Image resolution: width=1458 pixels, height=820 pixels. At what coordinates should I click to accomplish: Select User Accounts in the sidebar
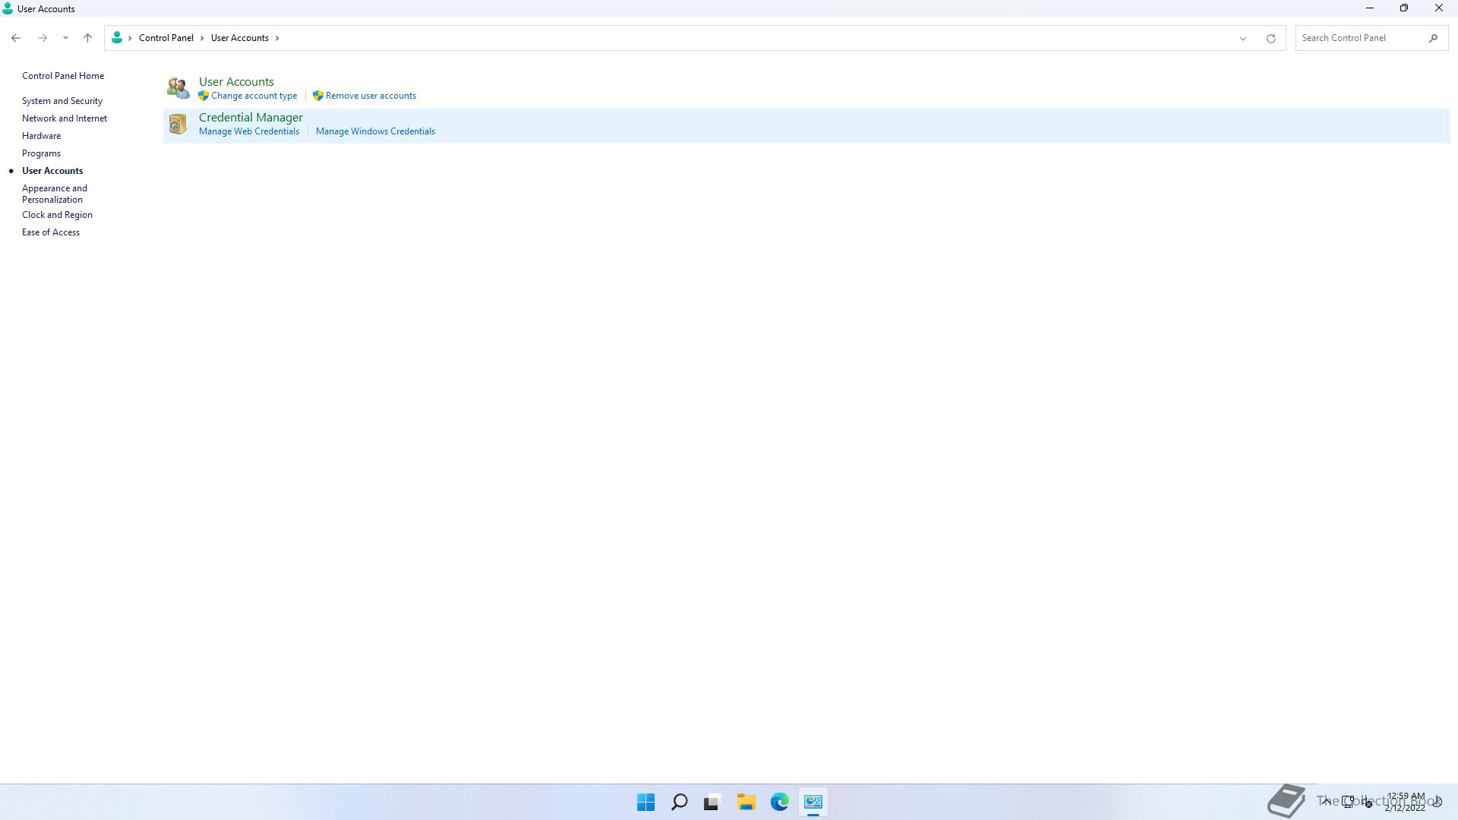pyautogui.click(x=52, y=171)
